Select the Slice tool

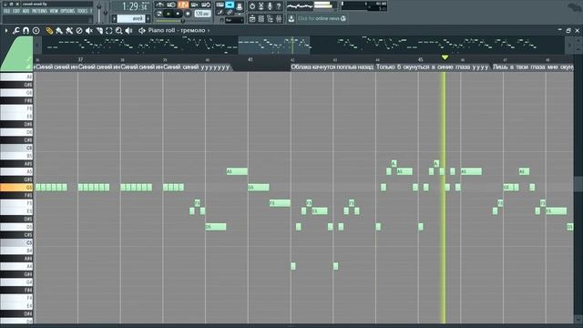(x=99, y=30)
